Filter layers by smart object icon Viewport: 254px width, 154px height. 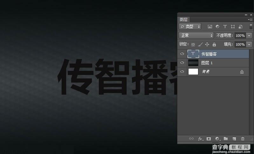click(x=241, y=27)
